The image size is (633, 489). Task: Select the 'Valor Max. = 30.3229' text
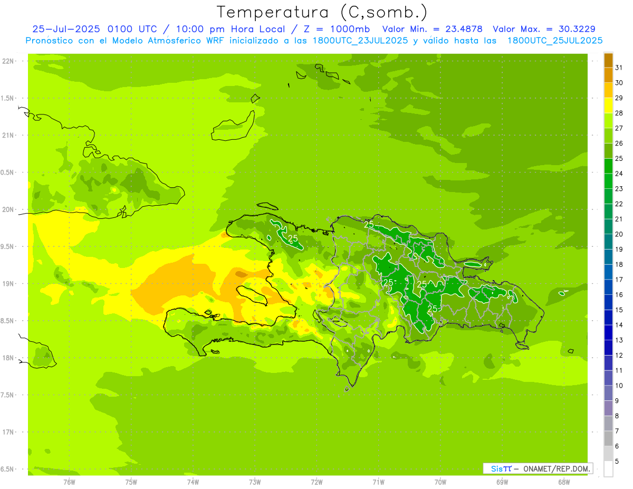pos(544,29)
